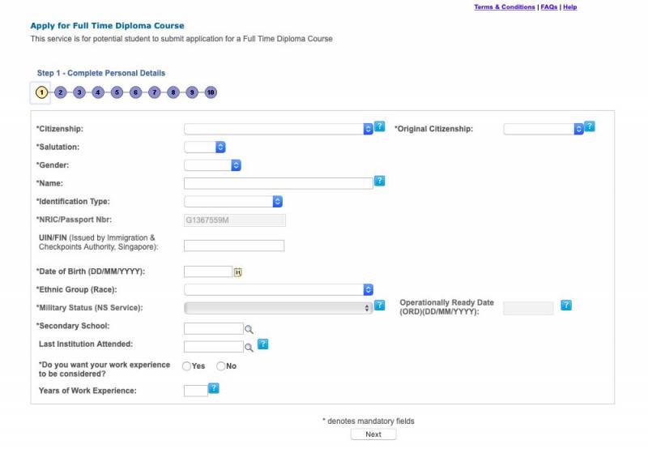Image resolution: width=648 pixels, height=453 pixels.
Task: Go to step 10 in progress bar
Action: pyautogui.click(x=211, y=92)
